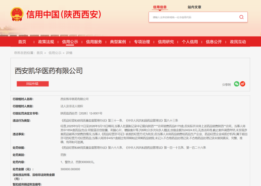Click the red 异议申请 button
Image resolution: width=261 pixels, height=186 pixels.
(33, 84)
